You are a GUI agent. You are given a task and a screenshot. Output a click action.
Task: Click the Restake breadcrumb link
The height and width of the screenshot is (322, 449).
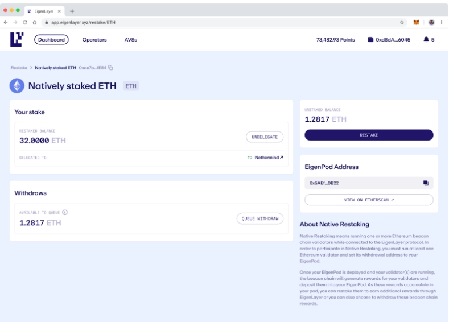pyautogui.click(x=19, y=68)
